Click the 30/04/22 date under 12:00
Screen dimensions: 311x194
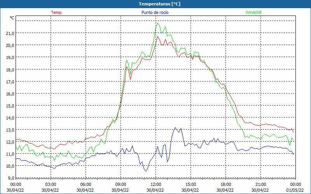[156, 190]
